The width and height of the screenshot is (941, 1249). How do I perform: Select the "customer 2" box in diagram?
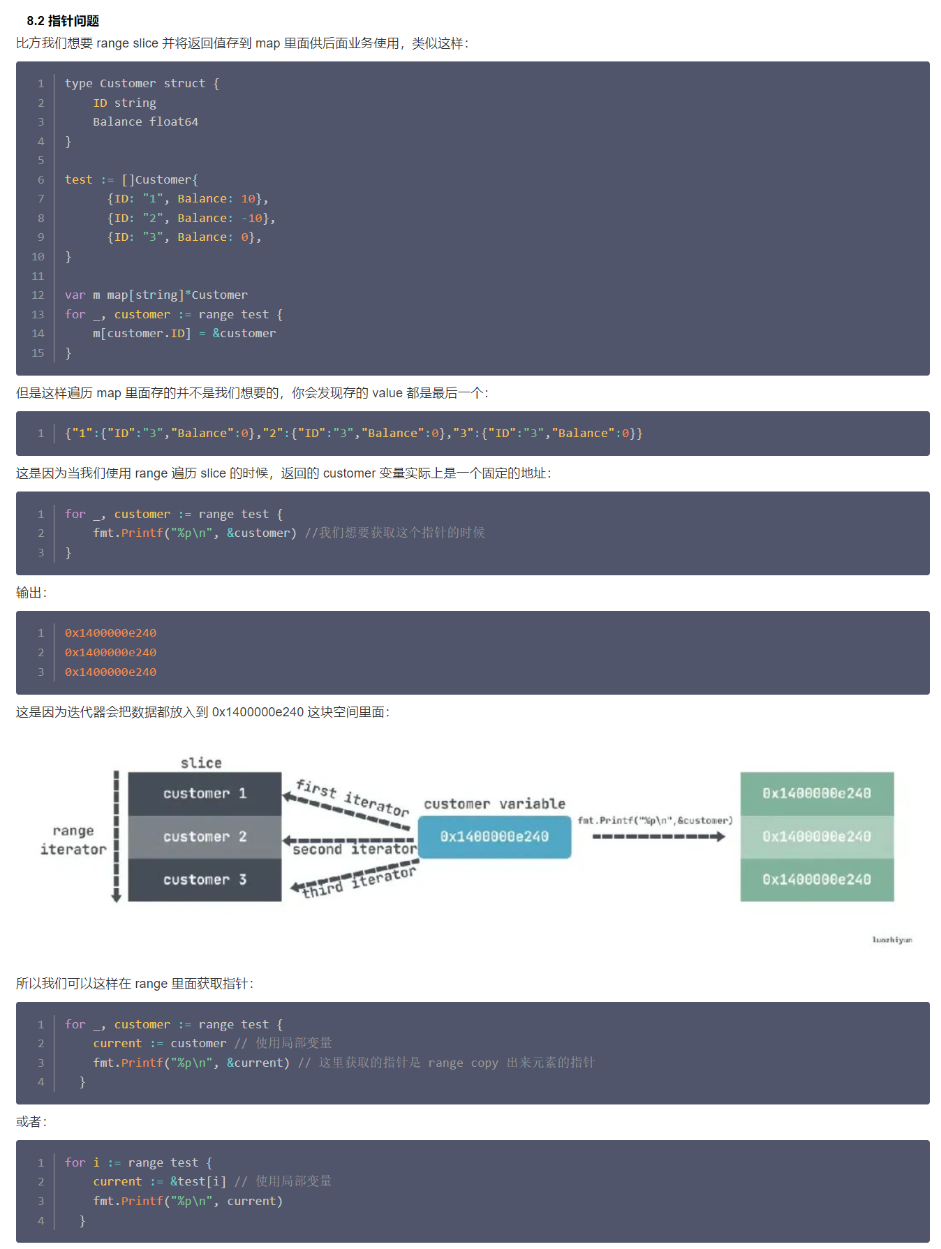205,837
